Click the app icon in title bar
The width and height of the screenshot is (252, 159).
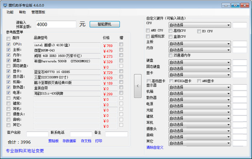tap(5, 5)
